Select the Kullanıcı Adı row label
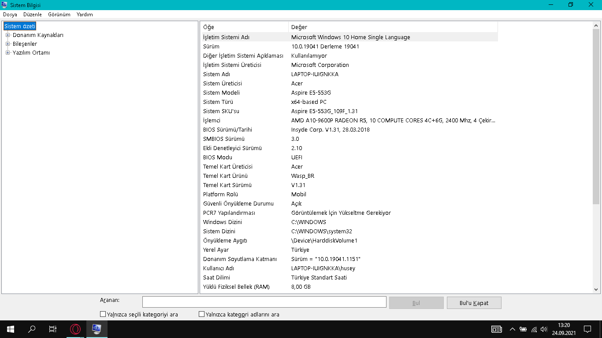The width and height of the screenshot is (602, 338). [219, 268]
